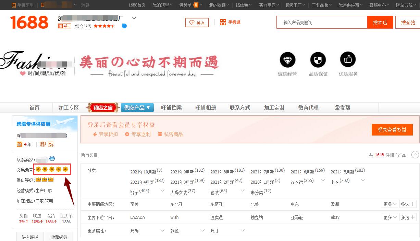Image resolution: width=420 pixels, height=241 pixels.
Task: Select the 东南亚 sales region
Action: click(217, 204)
